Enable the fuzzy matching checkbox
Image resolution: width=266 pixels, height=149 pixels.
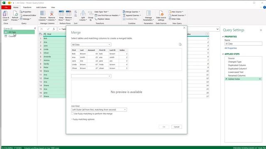[72, 114]
